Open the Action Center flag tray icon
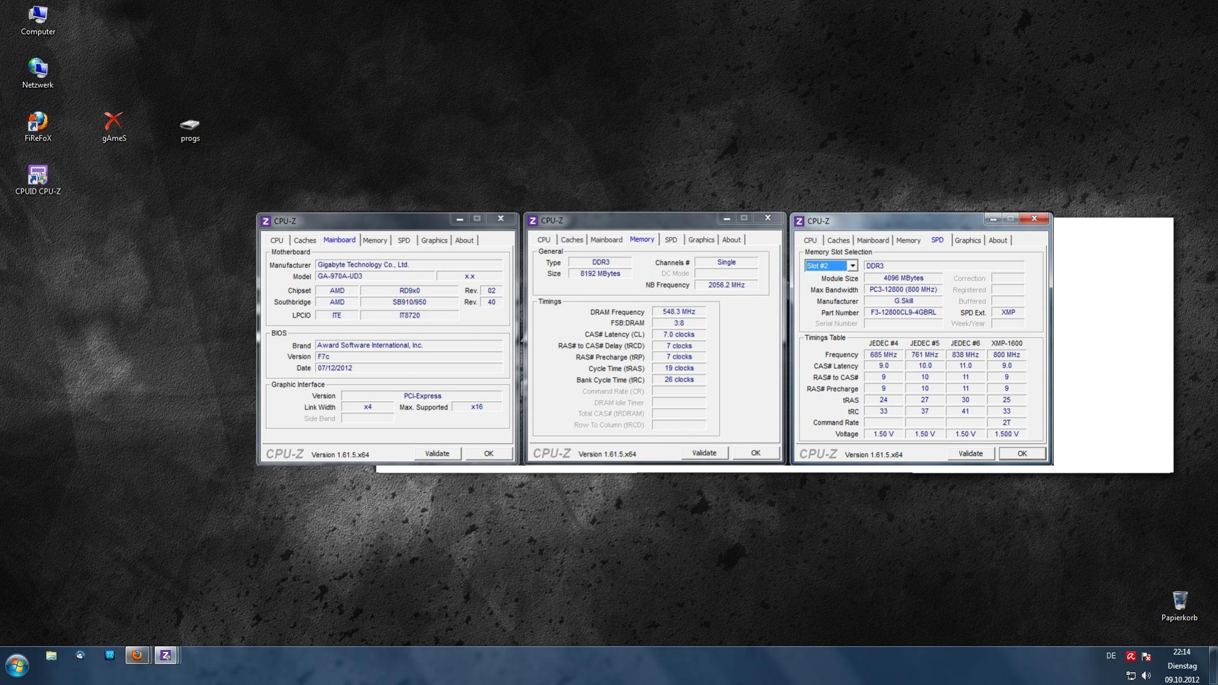The width and height of the screenshot is (1218, 685). (x=1146, y=656)
